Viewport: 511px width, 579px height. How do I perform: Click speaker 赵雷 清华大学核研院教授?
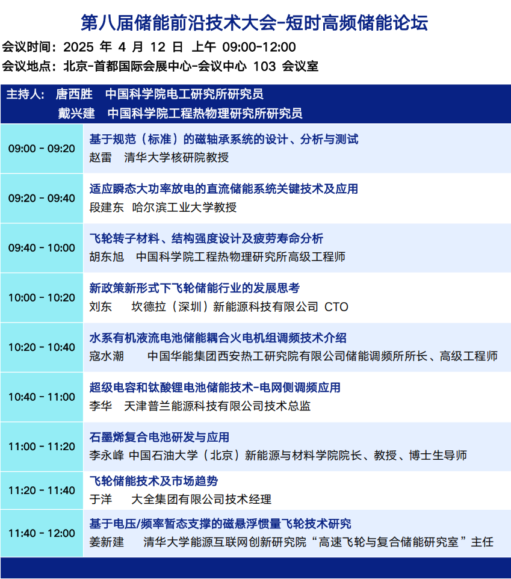159,158
